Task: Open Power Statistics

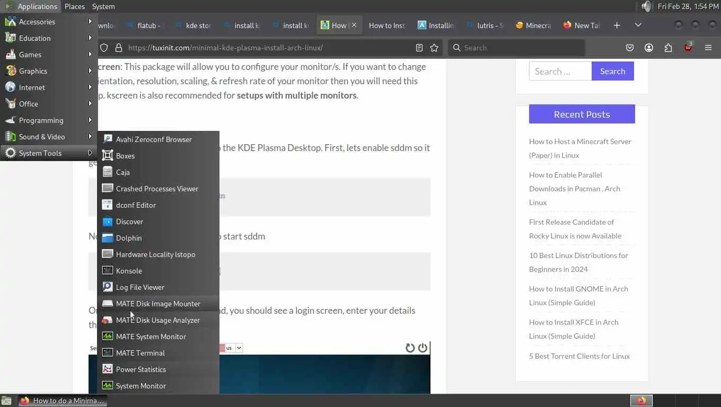Action: 158,369
